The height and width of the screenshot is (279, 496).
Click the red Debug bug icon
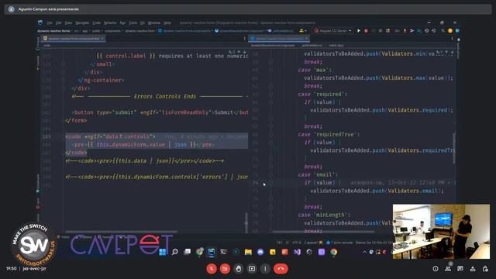(x=366, y=31)
